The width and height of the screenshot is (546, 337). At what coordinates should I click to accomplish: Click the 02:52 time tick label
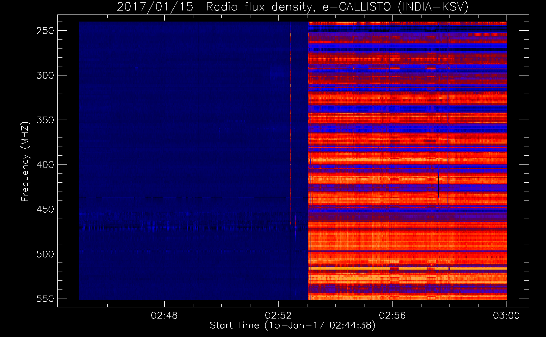[x=278, y=316]
